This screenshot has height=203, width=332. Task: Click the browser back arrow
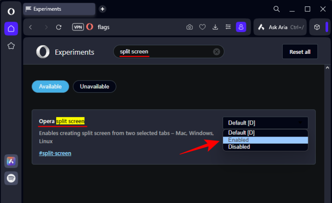[31, 27]
